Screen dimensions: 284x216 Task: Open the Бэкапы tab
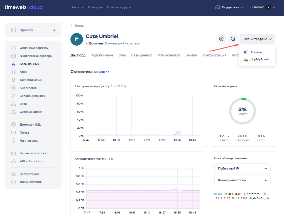click(191, 55)
